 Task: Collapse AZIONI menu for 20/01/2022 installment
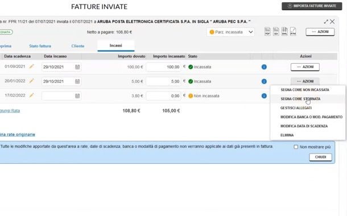[305, 81]
